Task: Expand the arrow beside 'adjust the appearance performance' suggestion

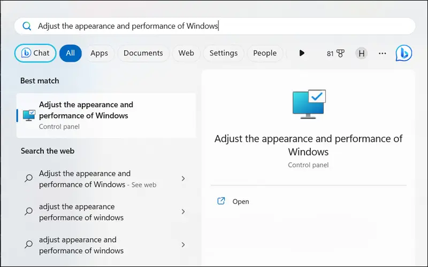Action: (x=183, y=211)
